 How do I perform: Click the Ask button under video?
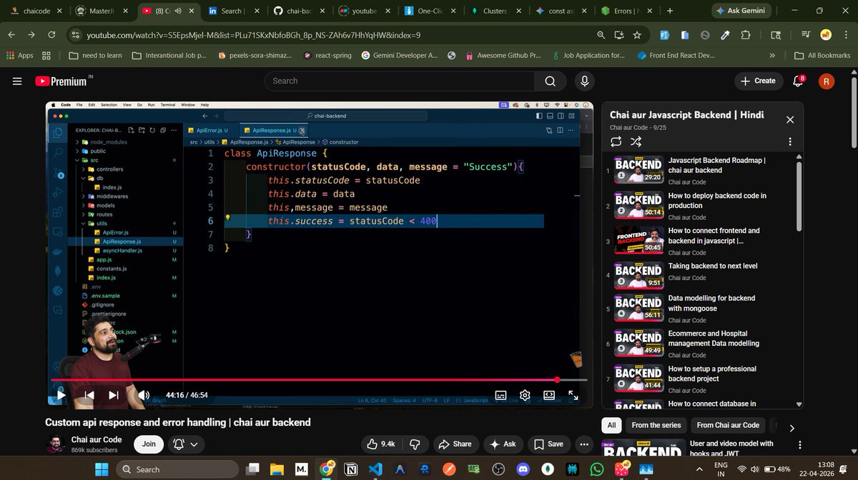(x=503, y=444)
